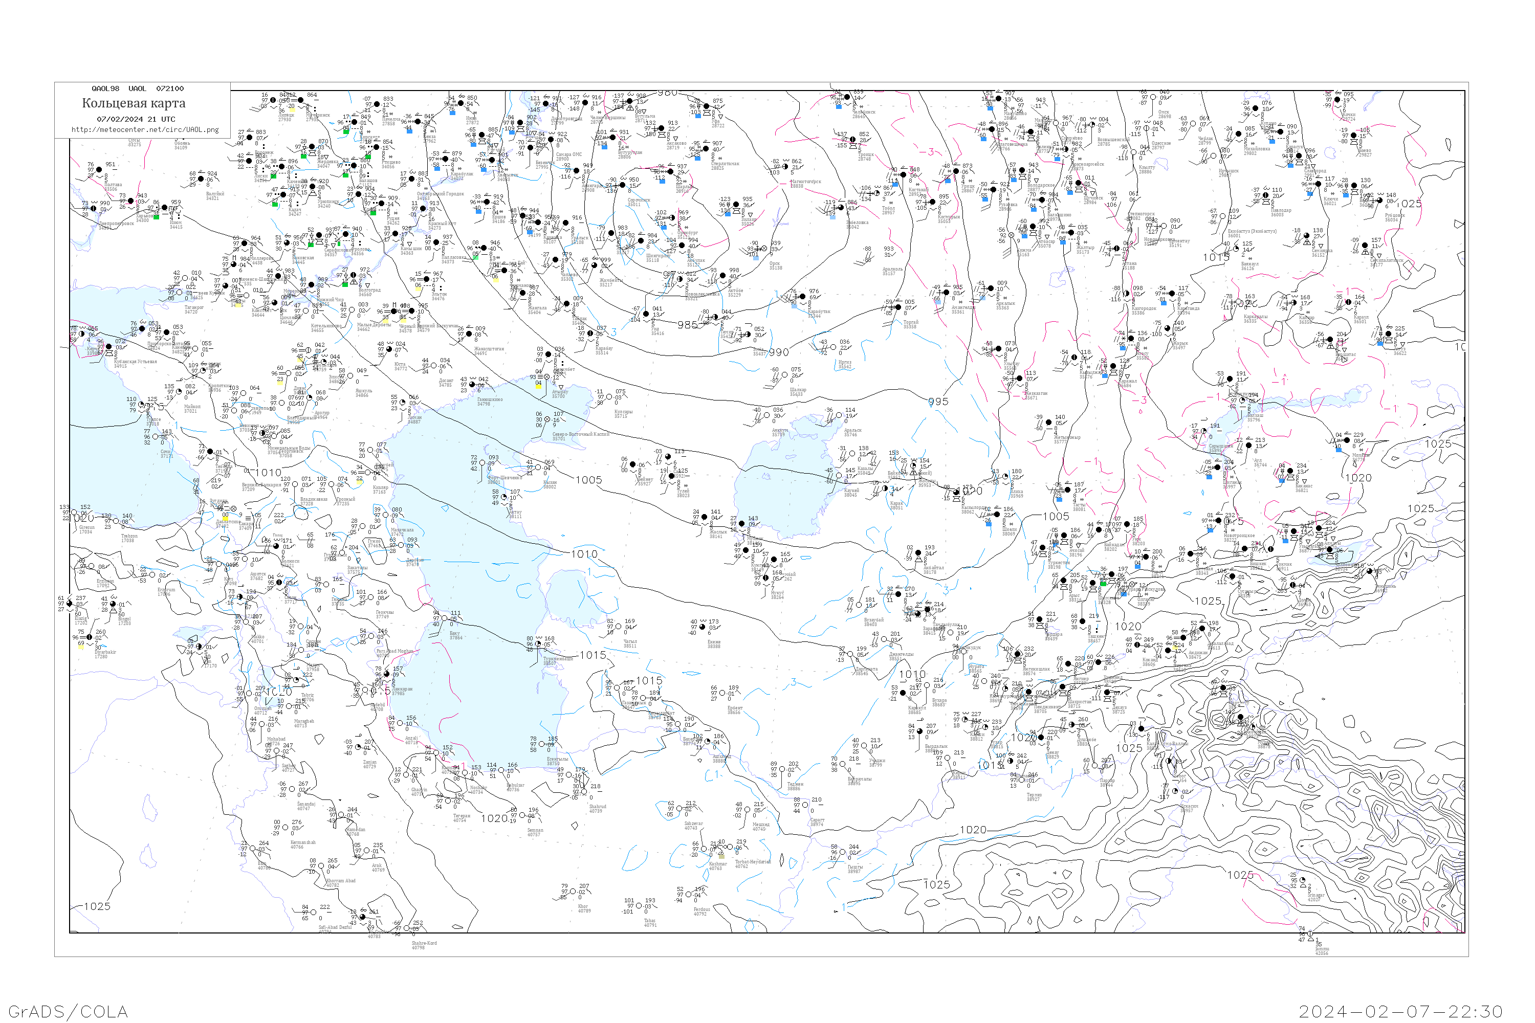Click the meteocenter.net UAOL.png URL

pos(145,129)
